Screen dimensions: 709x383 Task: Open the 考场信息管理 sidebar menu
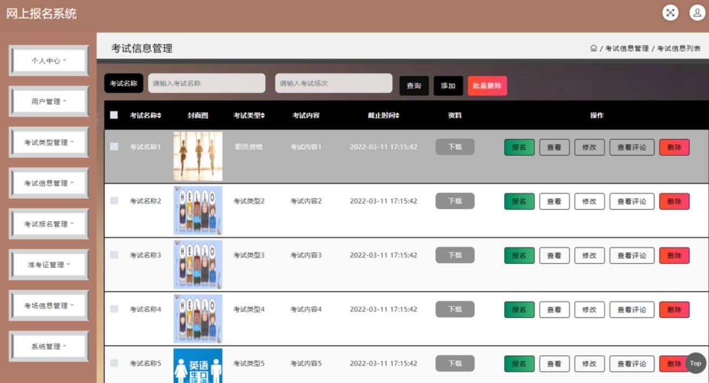[x=49, y=305]
